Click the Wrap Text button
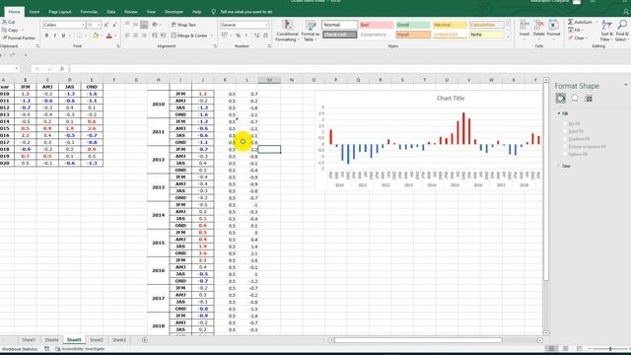Image resolution: width=631 pixels, height=355 pixels. (184, 25)
